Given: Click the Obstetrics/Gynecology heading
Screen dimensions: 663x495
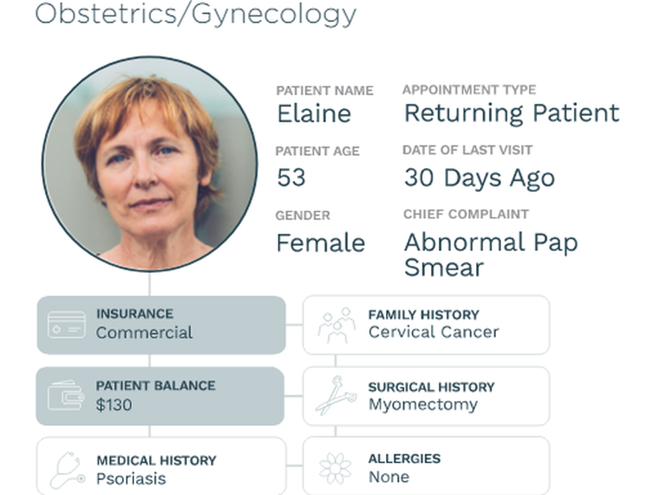Looking at the screenshot, I should coord(196,13).
